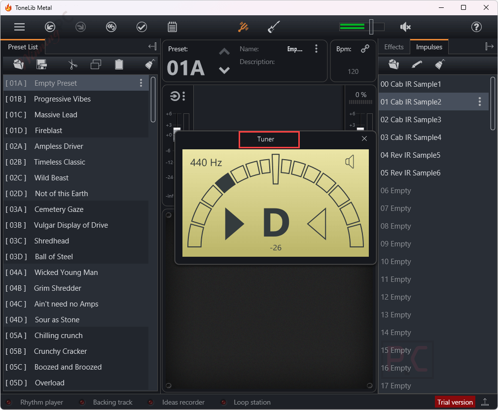
Task: Collapse the Preset List panel
Action: tap(152, 47)
